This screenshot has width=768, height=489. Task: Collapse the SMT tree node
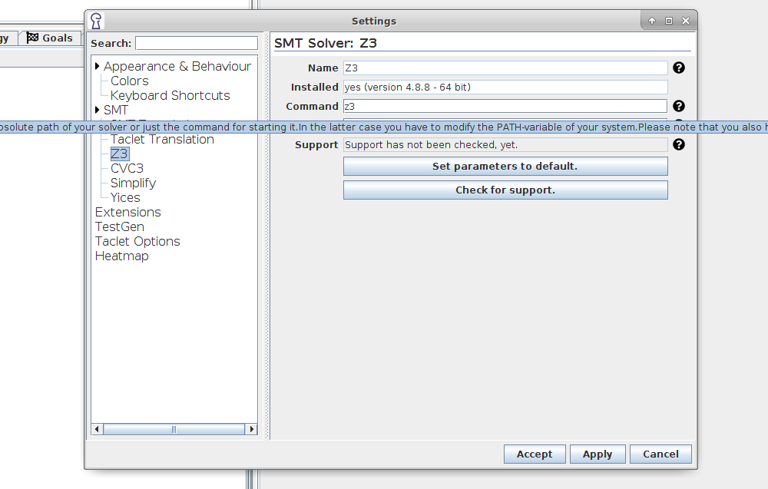tap(98, 110)
